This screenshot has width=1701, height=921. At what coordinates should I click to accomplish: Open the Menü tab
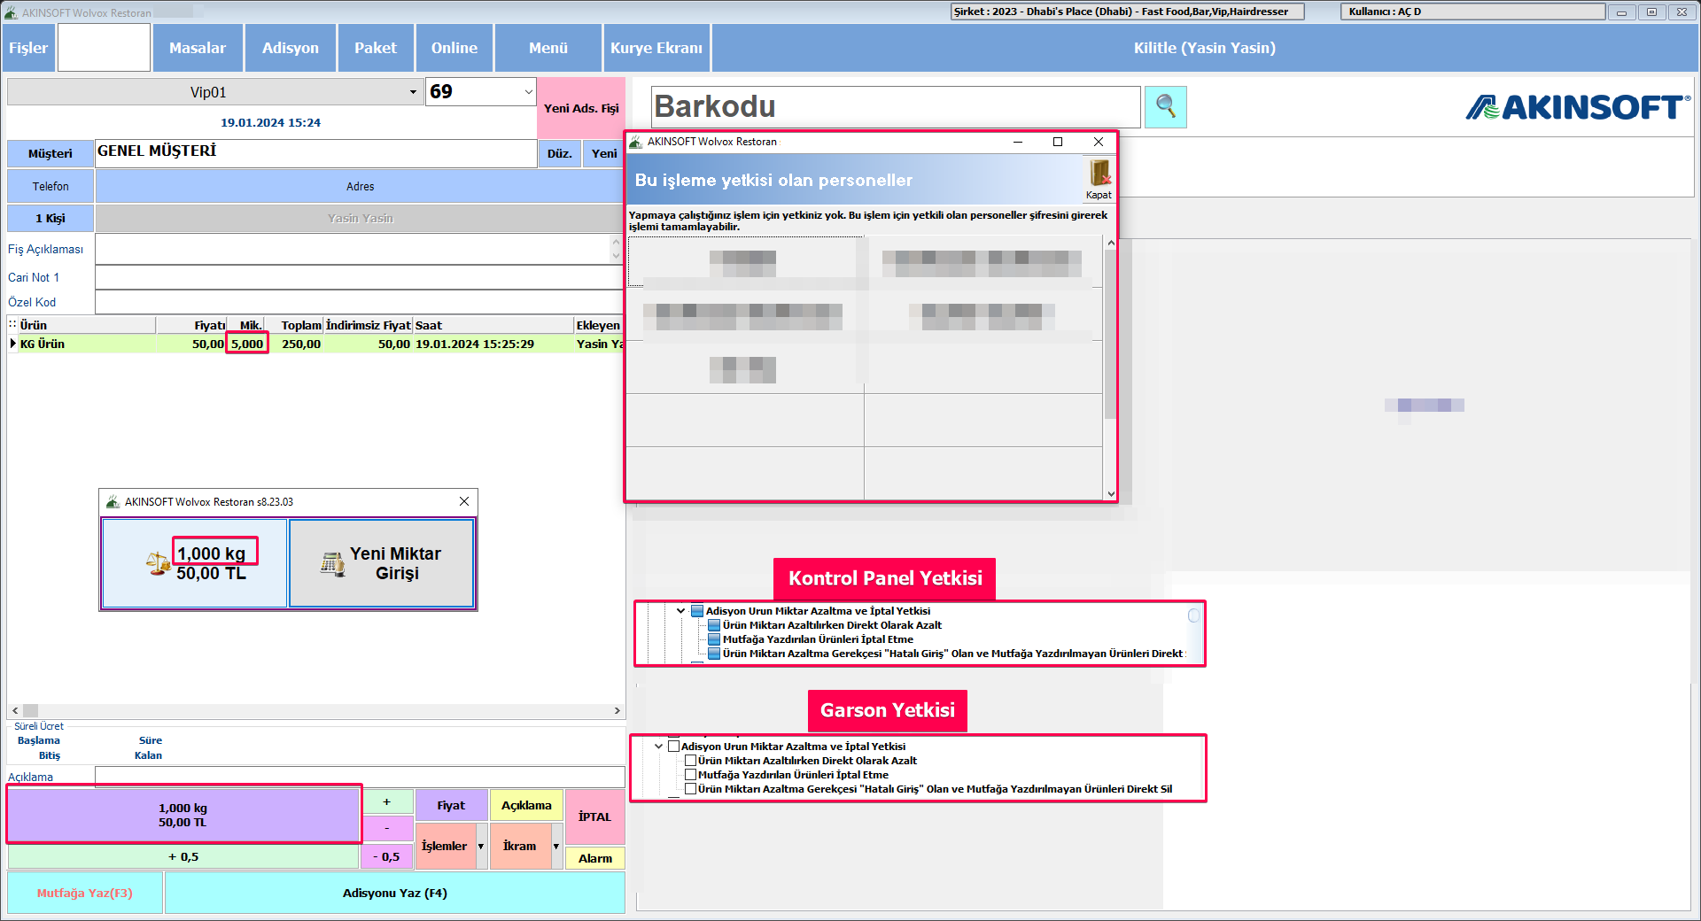pos(548,48)
